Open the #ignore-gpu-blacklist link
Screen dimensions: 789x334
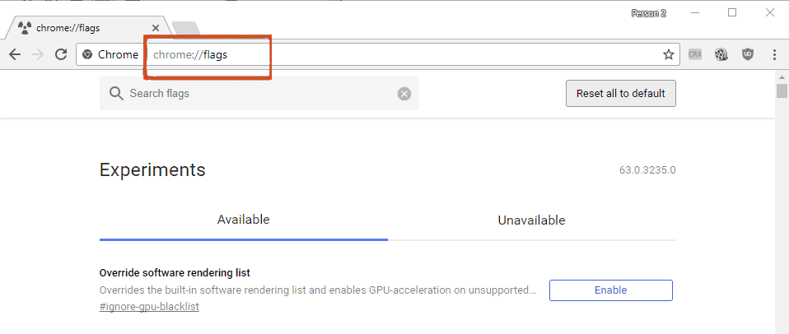149,306
